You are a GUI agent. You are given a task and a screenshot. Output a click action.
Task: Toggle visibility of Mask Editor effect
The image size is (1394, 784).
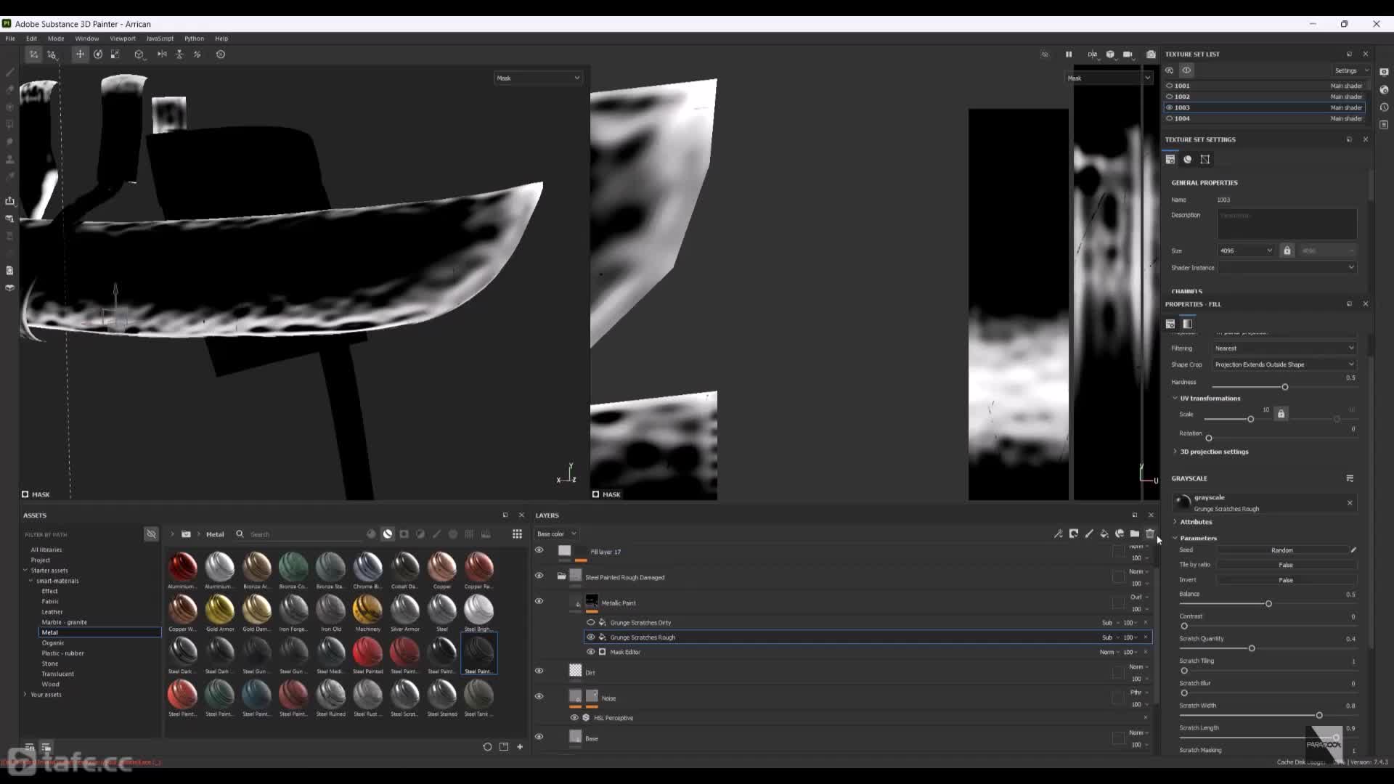(590, 652)
